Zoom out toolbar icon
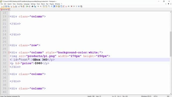 click(41, 6)
